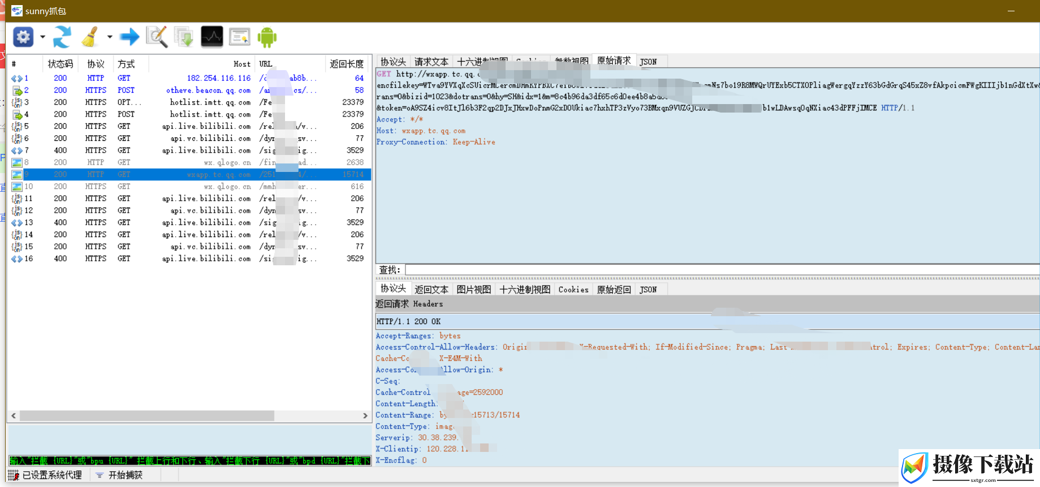The image size is (1040, 487).
Task: Open the certificate icon in the toolbar
Action: click(x=240, y=37)
